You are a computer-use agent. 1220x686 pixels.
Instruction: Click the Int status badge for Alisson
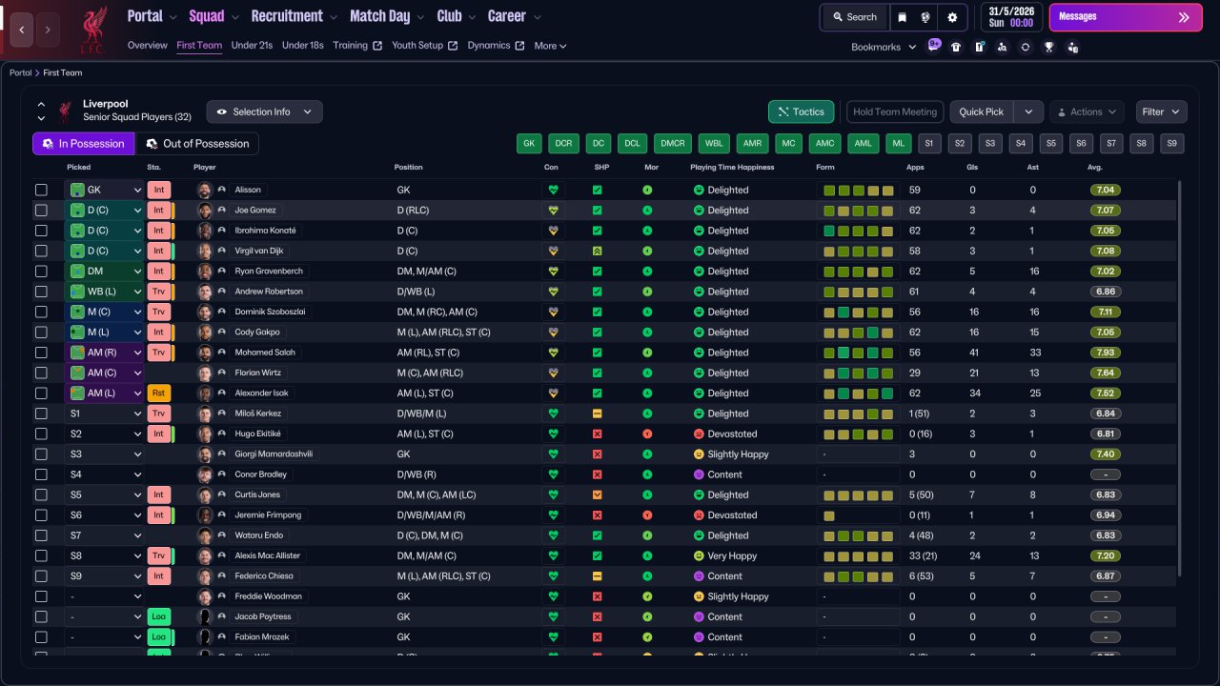158,190
